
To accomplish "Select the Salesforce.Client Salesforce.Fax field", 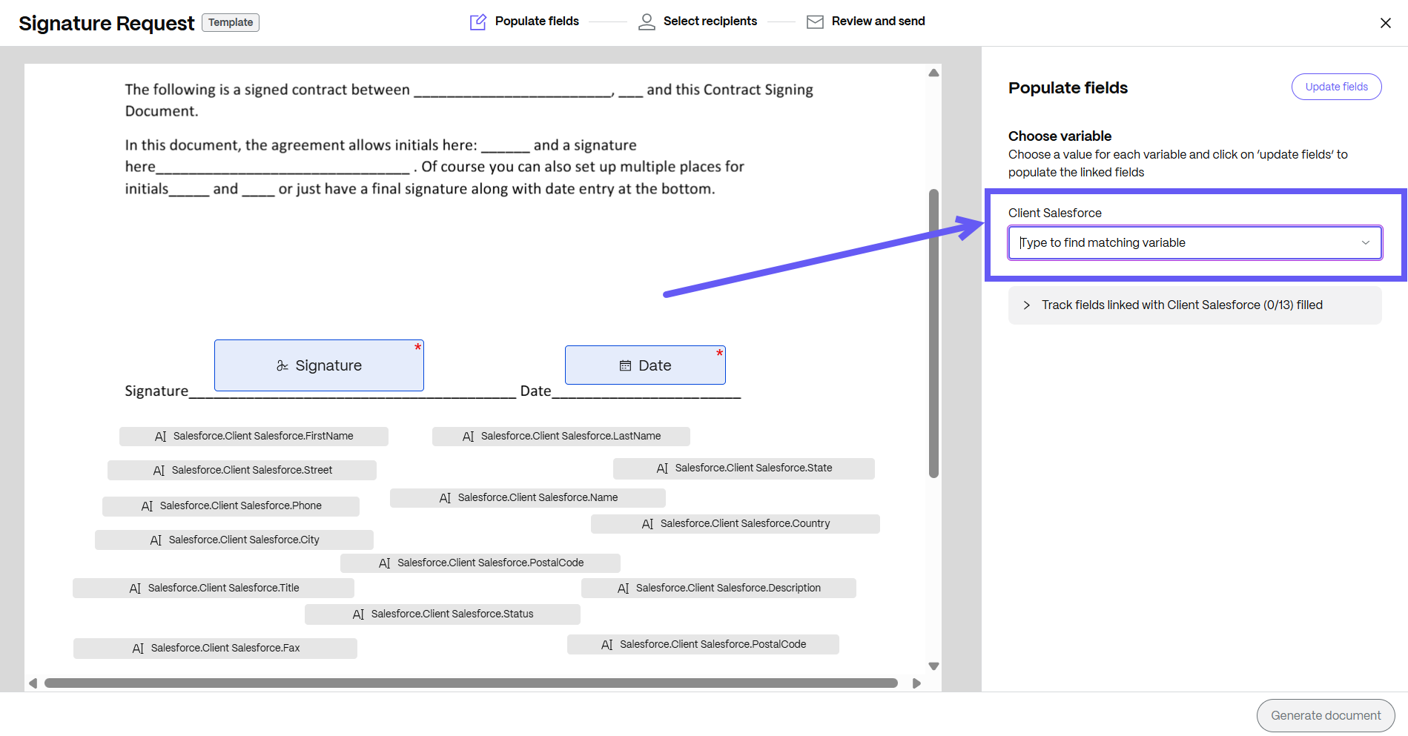I will pos(215,649).
